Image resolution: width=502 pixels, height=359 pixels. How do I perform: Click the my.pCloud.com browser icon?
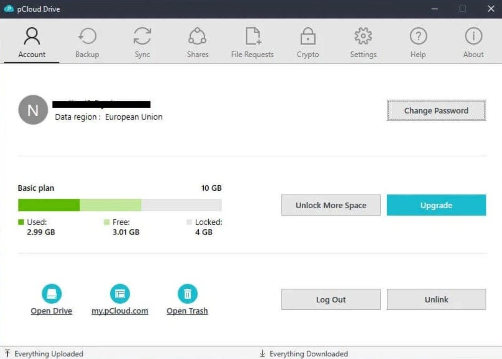click(x=120, y=294)
